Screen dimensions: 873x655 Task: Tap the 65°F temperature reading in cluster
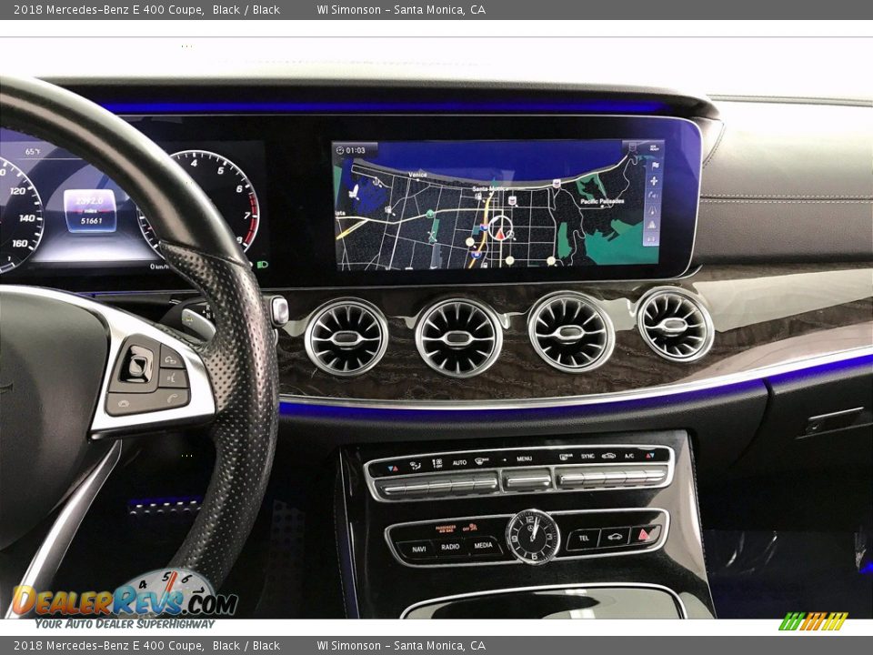(33, 152)
